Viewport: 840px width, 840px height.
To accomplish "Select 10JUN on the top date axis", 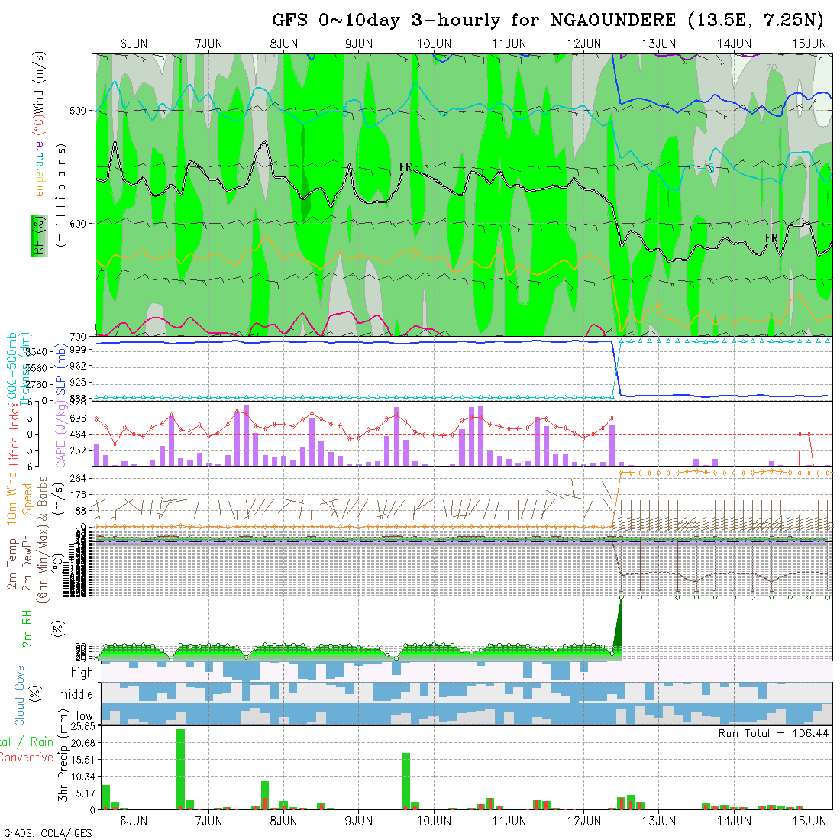I will click(x=434, y=44).
